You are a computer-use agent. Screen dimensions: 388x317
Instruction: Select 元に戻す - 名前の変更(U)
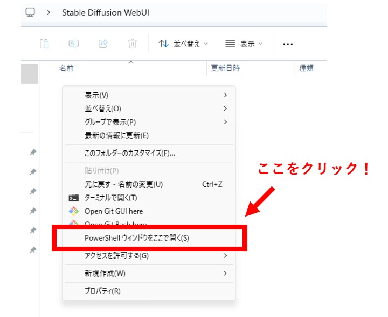(x=149, y=184)
